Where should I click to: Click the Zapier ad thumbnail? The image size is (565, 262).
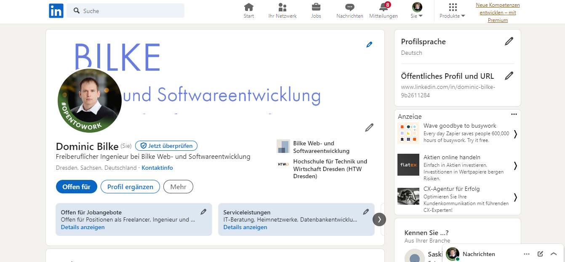pyautogui.click(x=408, y=133)
